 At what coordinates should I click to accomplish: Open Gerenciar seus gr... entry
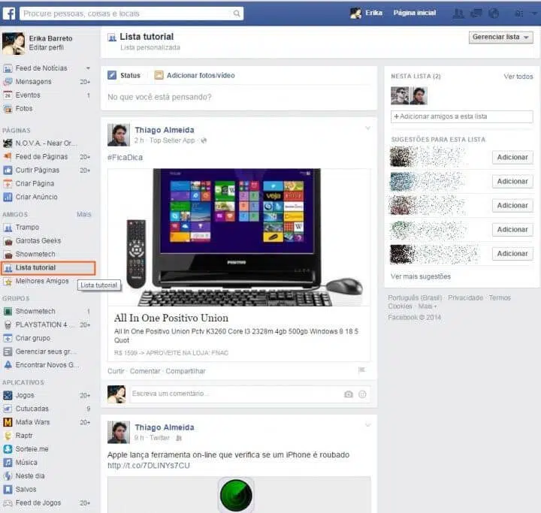pos(47,352)
